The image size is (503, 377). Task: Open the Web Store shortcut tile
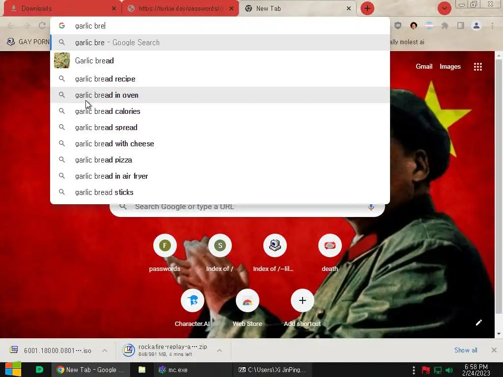pos(248,308)
